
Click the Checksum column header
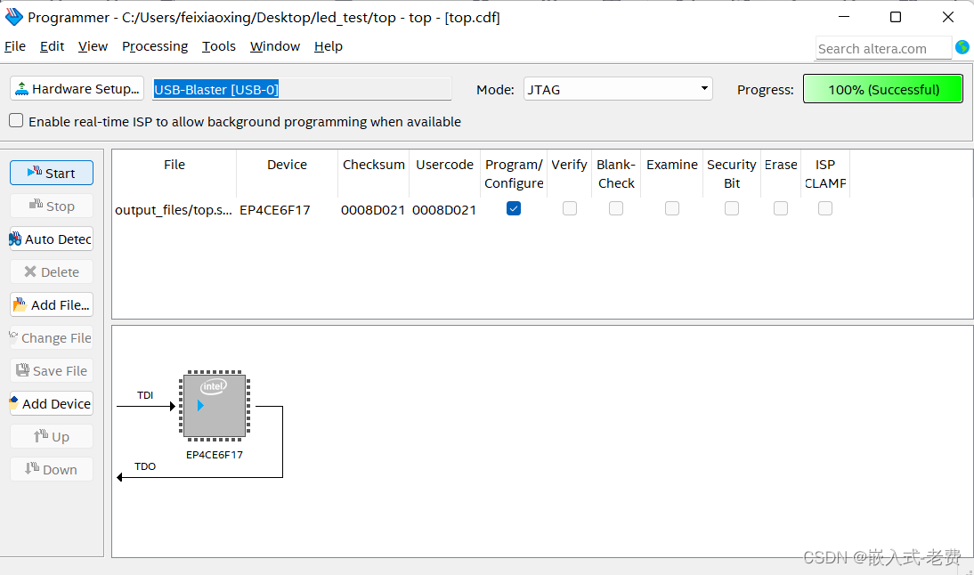point(373,165)
